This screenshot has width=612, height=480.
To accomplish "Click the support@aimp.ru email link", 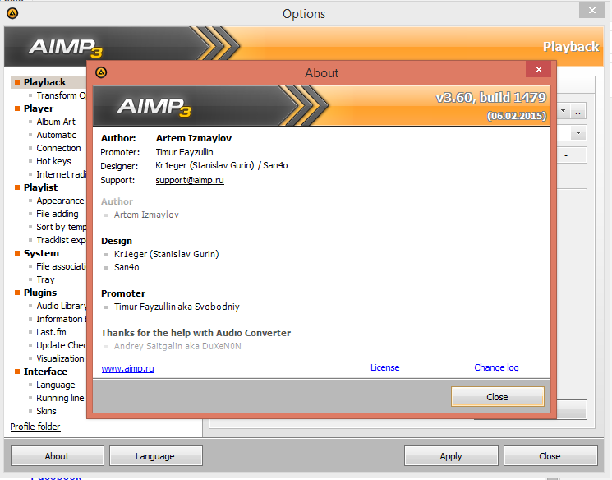I will pyautogui.click(x=190, y=180).
